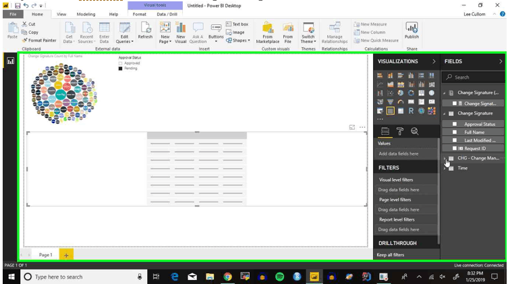508x284 pixels.
Task: Pick the Gauge visualization
Action: [x=401, y=102]
